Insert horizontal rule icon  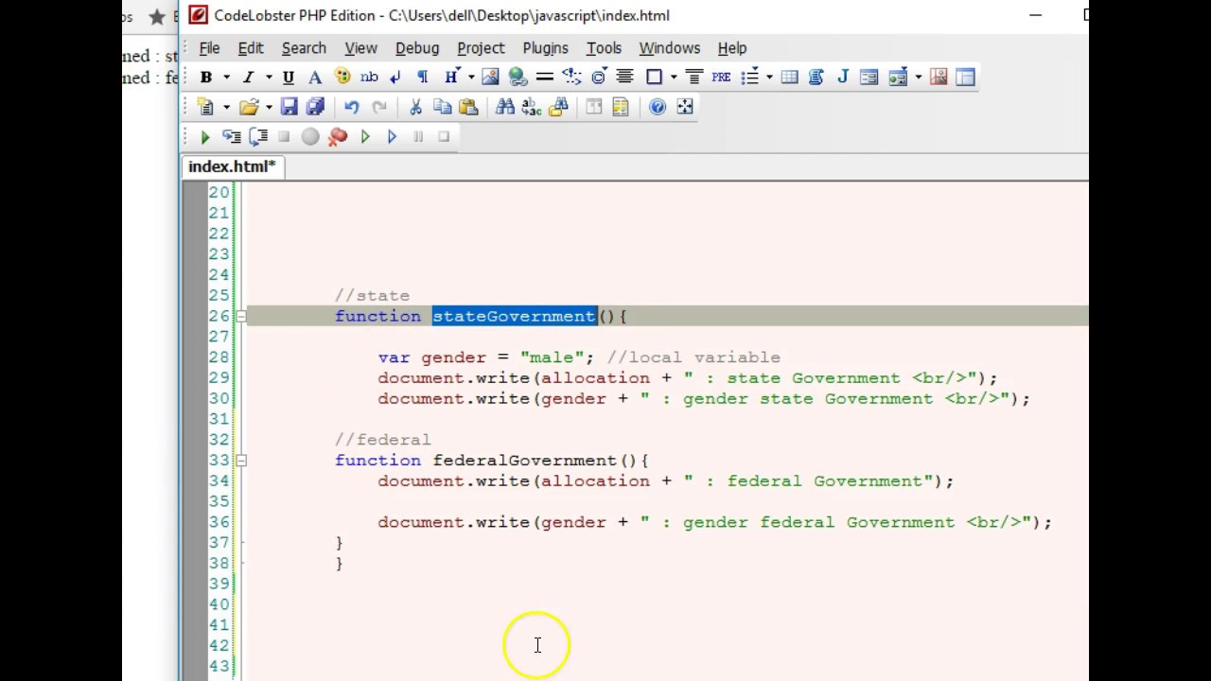pyautogui.click(x=544, y=78)
